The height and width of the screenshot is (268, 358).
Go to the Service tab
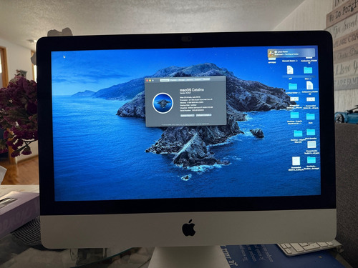click(x=206, y=80)
